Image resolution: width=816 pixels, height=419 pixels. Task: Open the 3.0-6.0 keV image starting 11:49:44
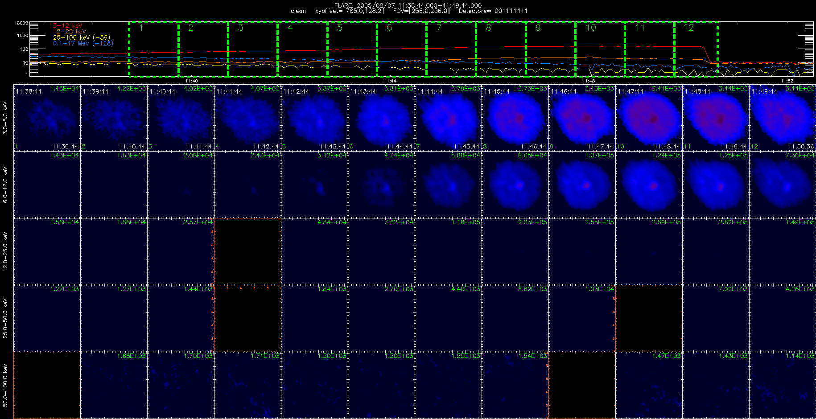point(783,117)
